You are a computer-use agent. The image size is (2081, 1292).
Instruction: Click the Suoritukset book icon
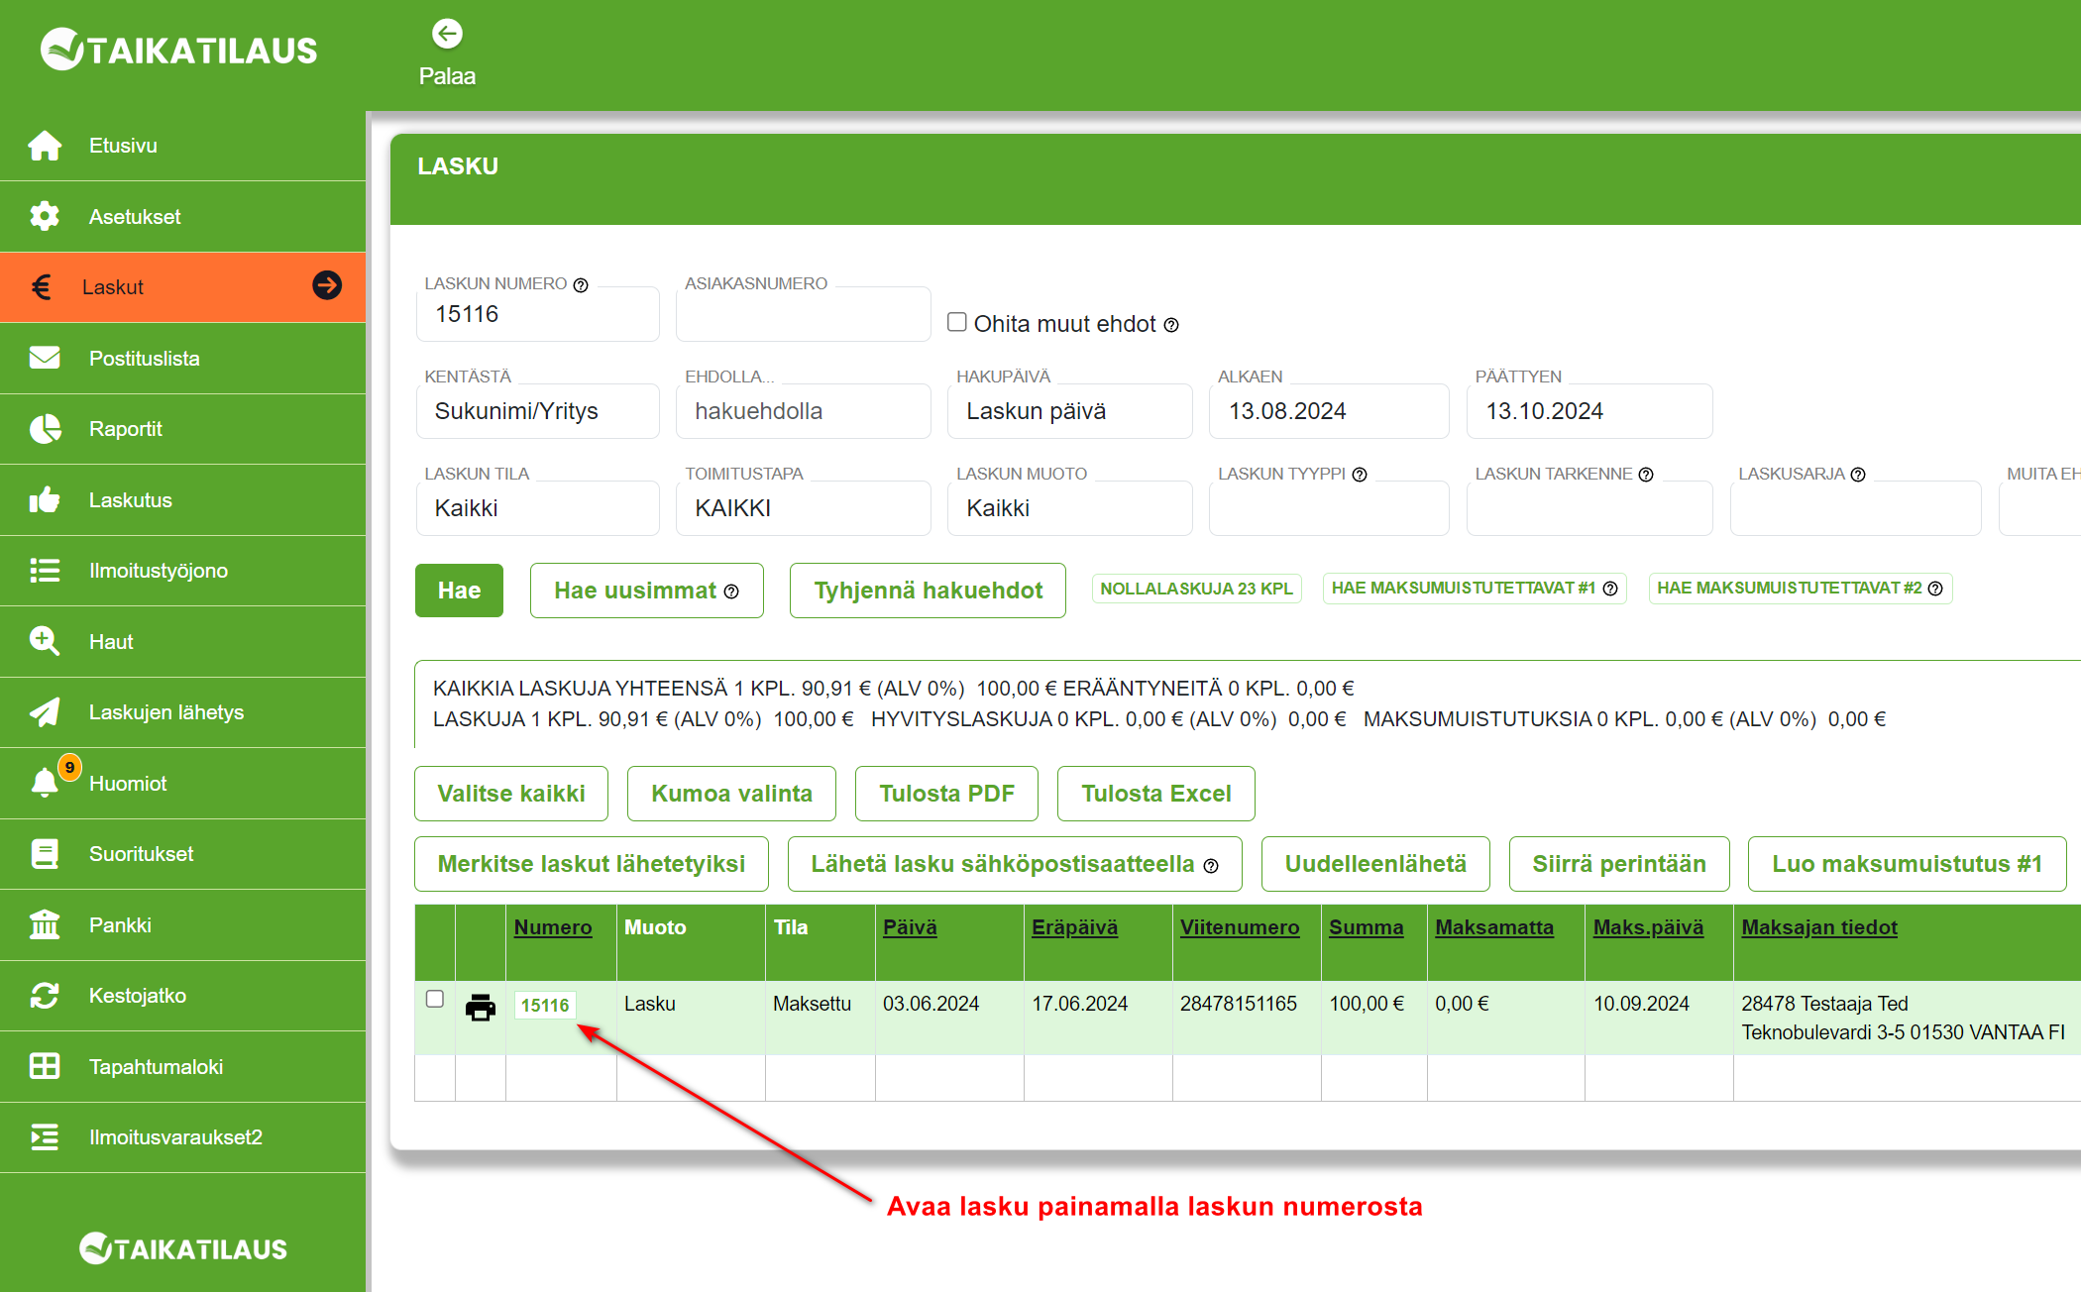point(45,854)
